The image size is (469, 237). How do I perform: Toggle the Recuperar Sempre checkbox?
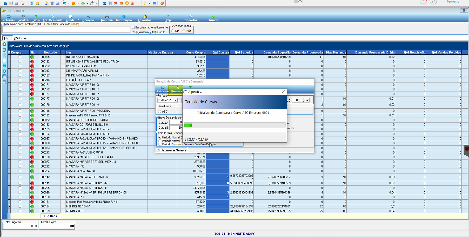(x=158, y=150)
